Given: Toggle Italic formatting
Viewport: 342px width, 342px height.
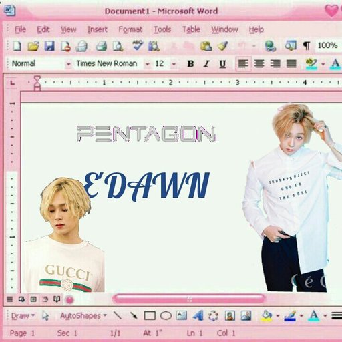Looking at the screenshot, I should click(x=206, y=64).
